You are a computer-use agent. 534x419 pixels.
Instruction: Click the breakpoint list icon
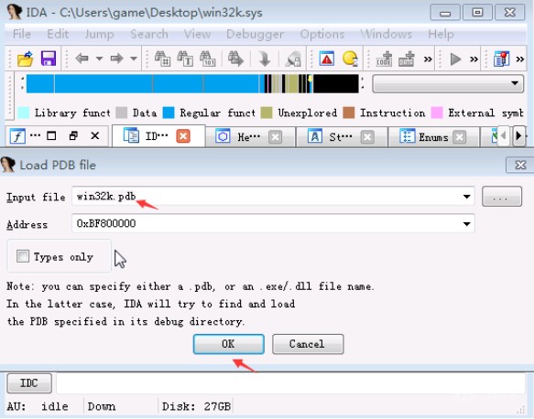(501, 59)
